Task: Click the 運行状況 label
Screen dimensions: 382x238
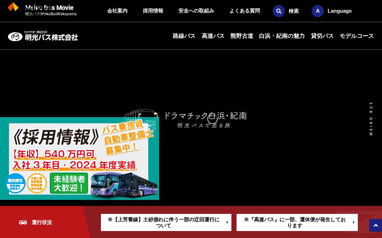Action: click(42, 222)
